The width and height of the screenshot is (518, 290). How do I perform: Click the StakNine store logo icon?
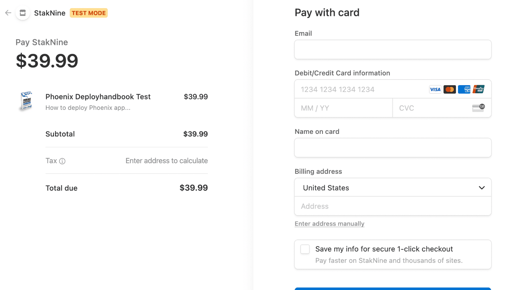[23, 13]
